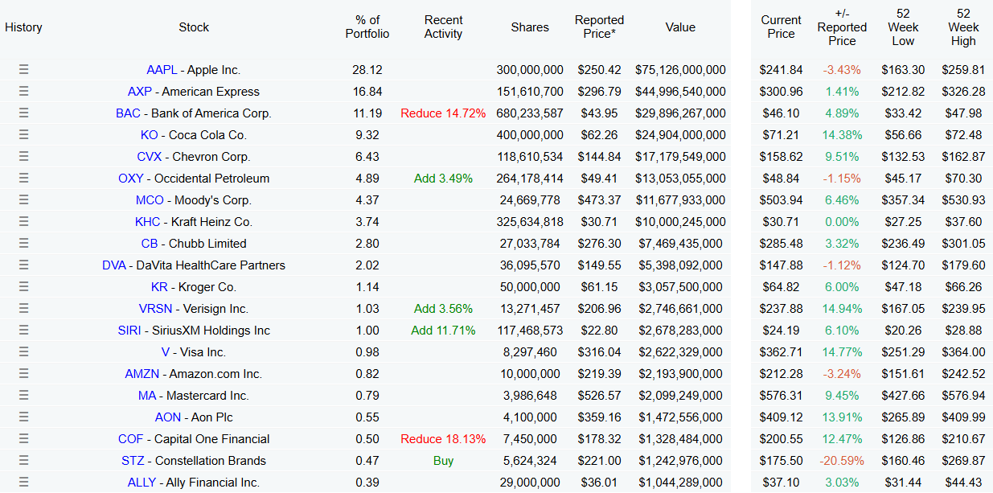
Task: Follow the AMZN ticker link
Action: 143,374
